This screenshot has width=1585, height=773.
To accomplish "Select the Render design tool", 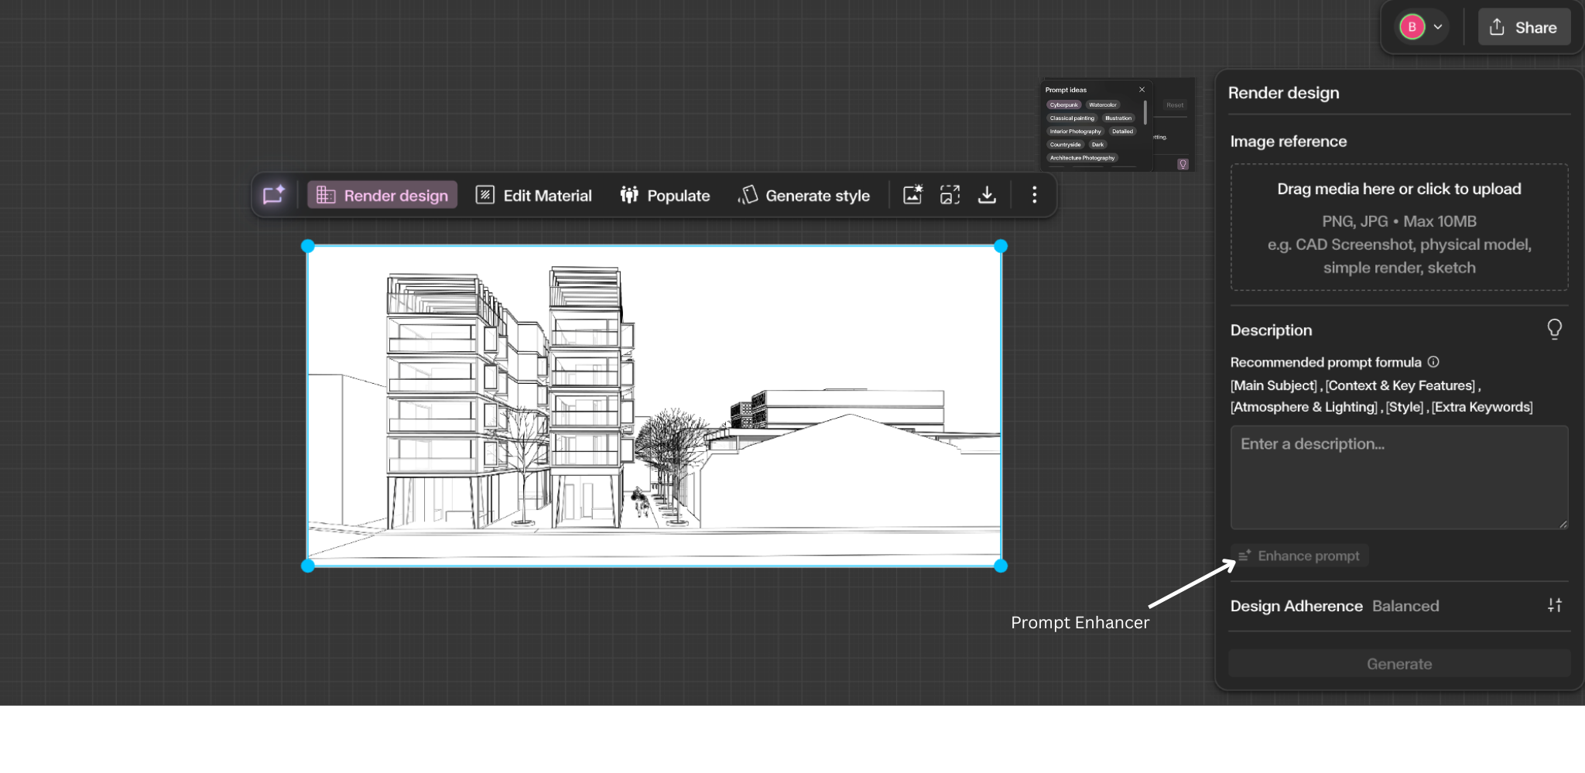I will (x=381, y=195).
